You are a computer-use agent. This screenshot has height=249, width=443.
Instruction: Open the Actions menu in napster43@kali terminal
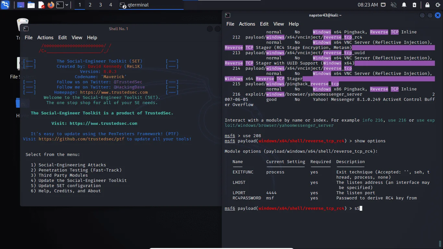247,24
